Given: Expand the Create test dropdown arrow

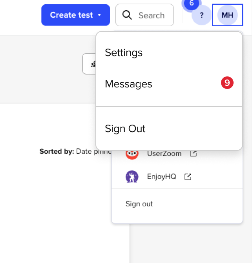Looking at the screenshot, I should click(99, 15).
